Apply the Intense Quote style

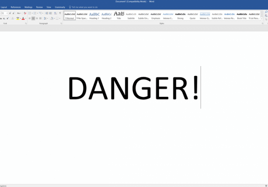pos(205,16)
